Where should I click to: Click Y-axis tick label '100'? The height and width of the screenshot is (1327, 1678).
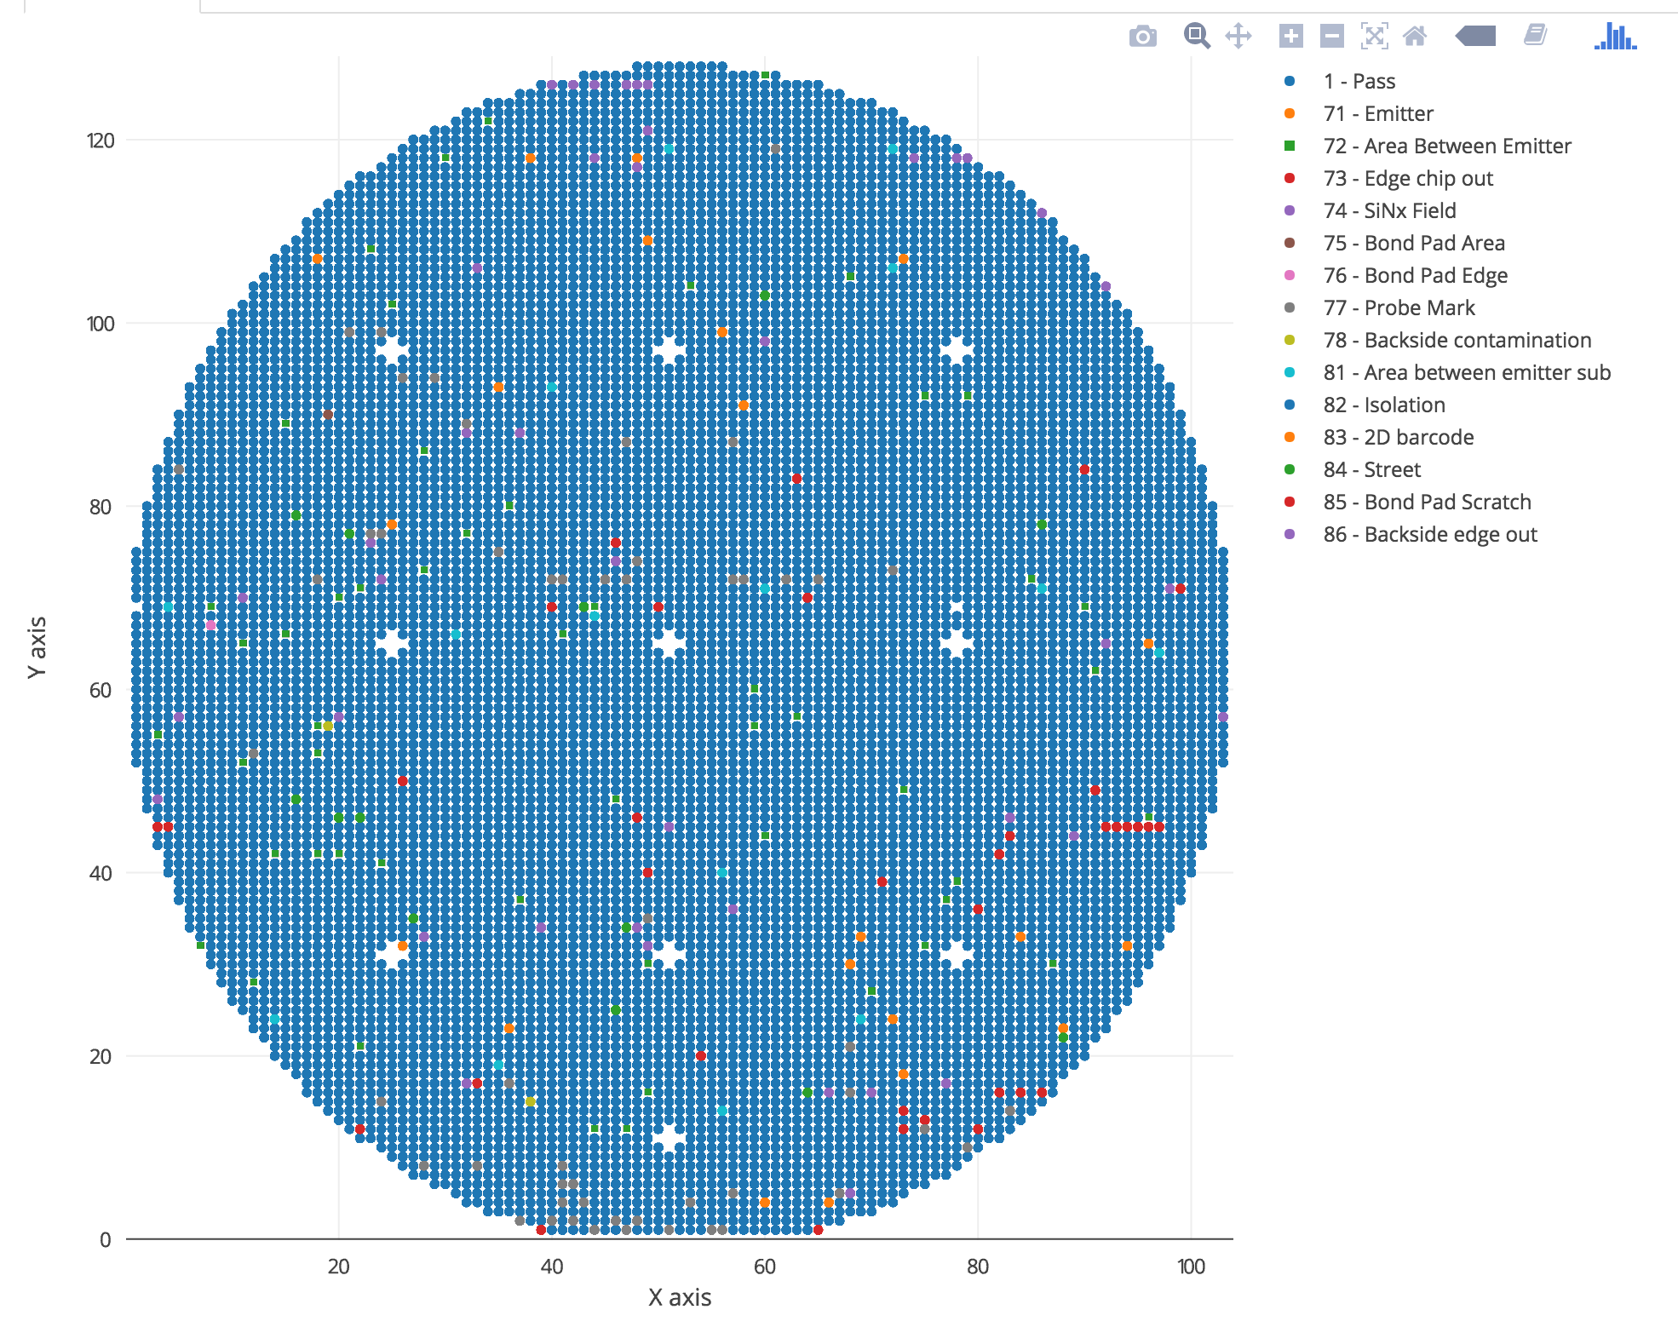tap(101, 324)
